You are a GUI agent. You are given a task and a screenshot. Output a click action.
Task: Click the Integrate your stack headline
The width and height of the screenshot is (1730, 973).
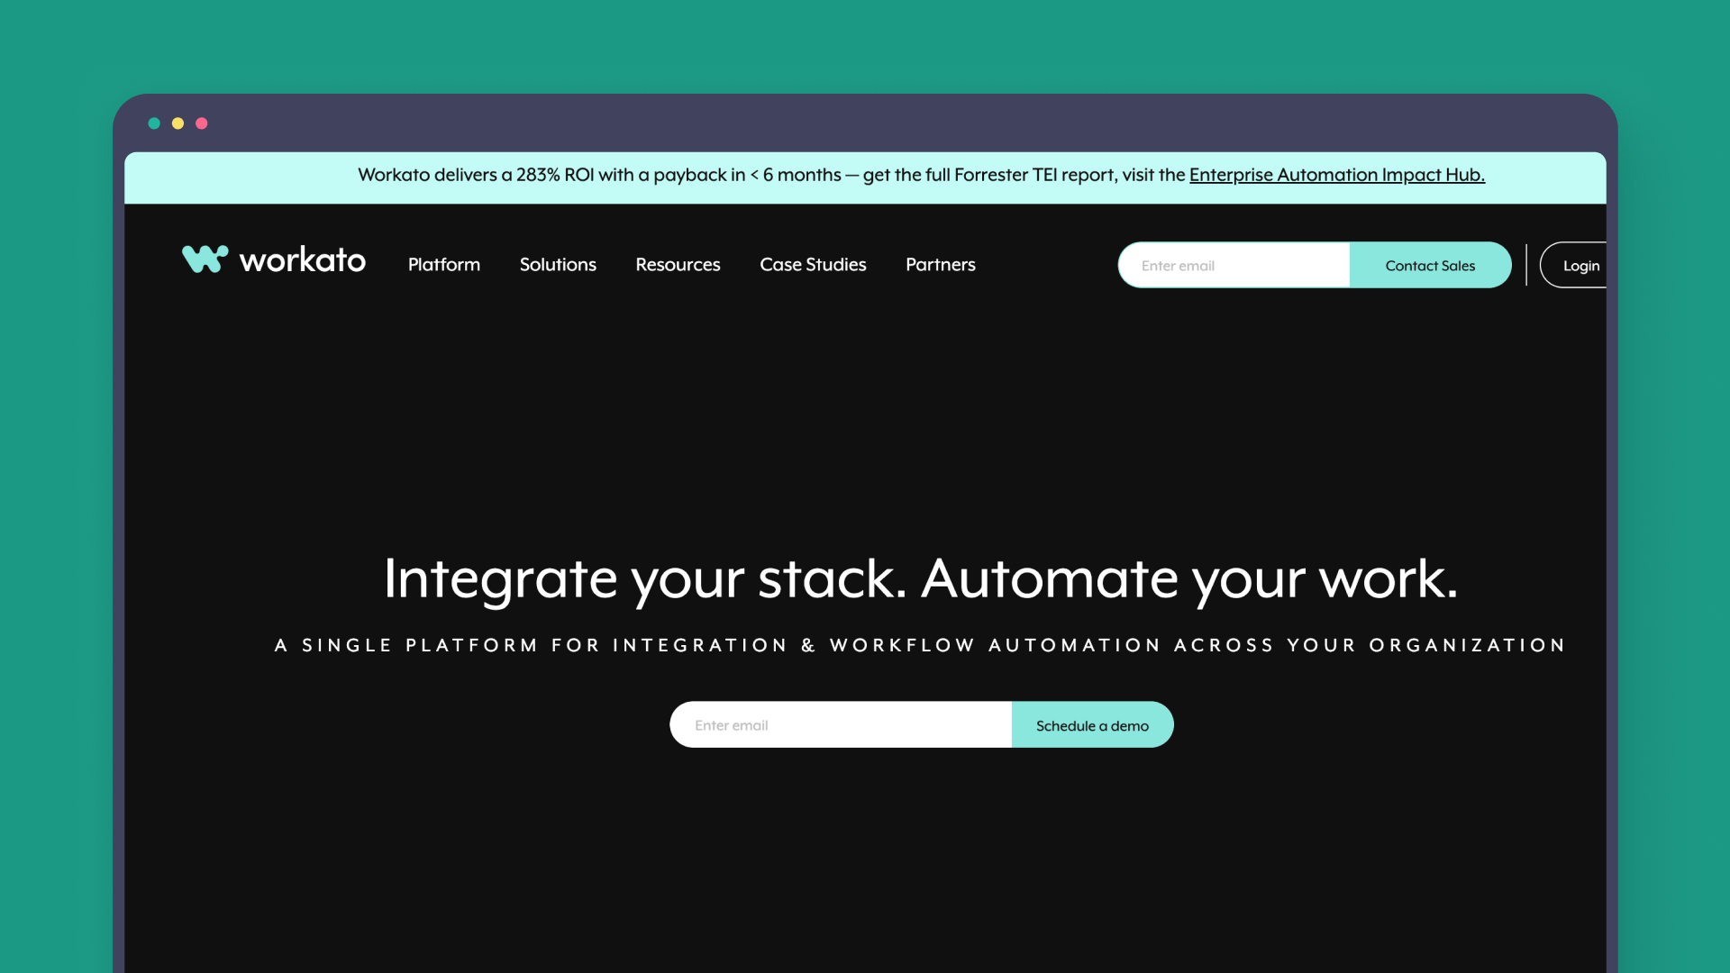(920, 578)
